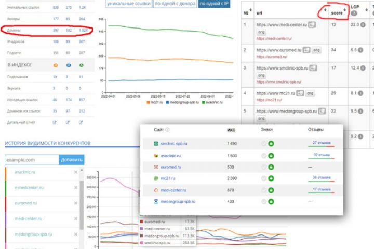The width and height of the screenshot is (374, 249).
Task: Select по одной с донора tab
Action: (x=175, y=4)
